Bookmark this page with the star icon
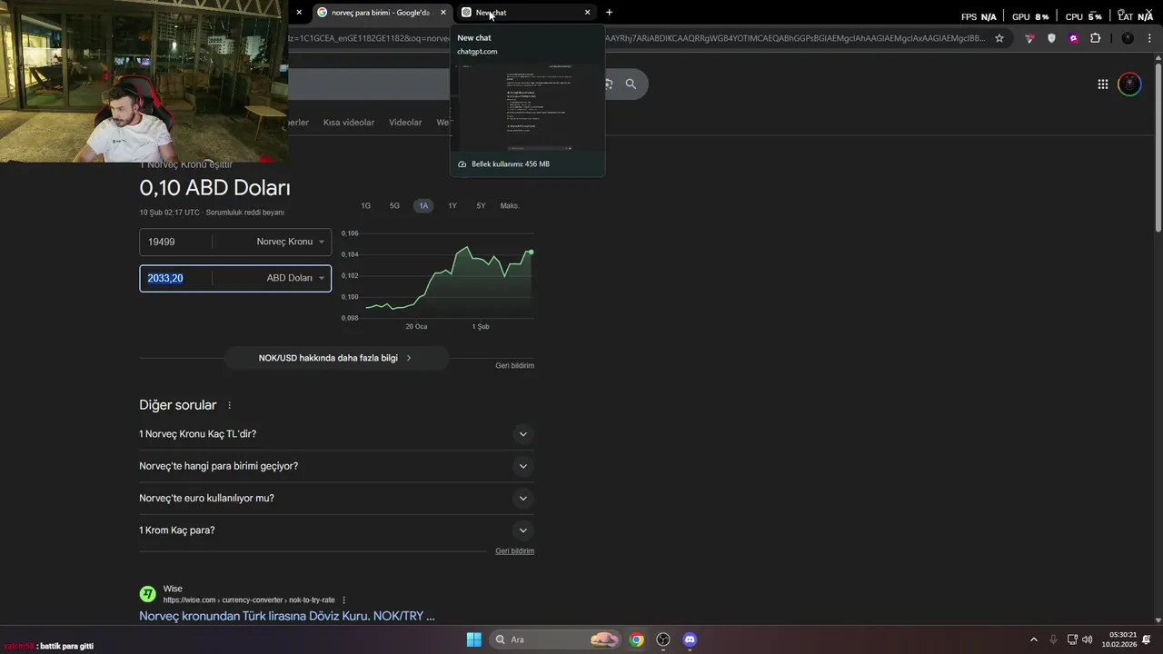1163x654 pixels. [999, 38]
